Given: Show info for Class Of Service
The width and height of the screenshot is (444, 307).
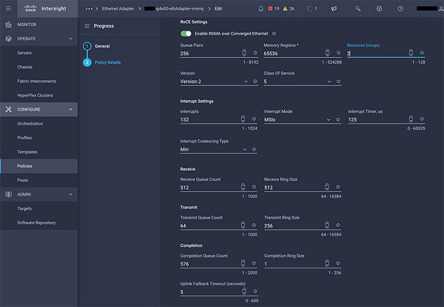Looking at the screenshot, I should pos(338,82).
